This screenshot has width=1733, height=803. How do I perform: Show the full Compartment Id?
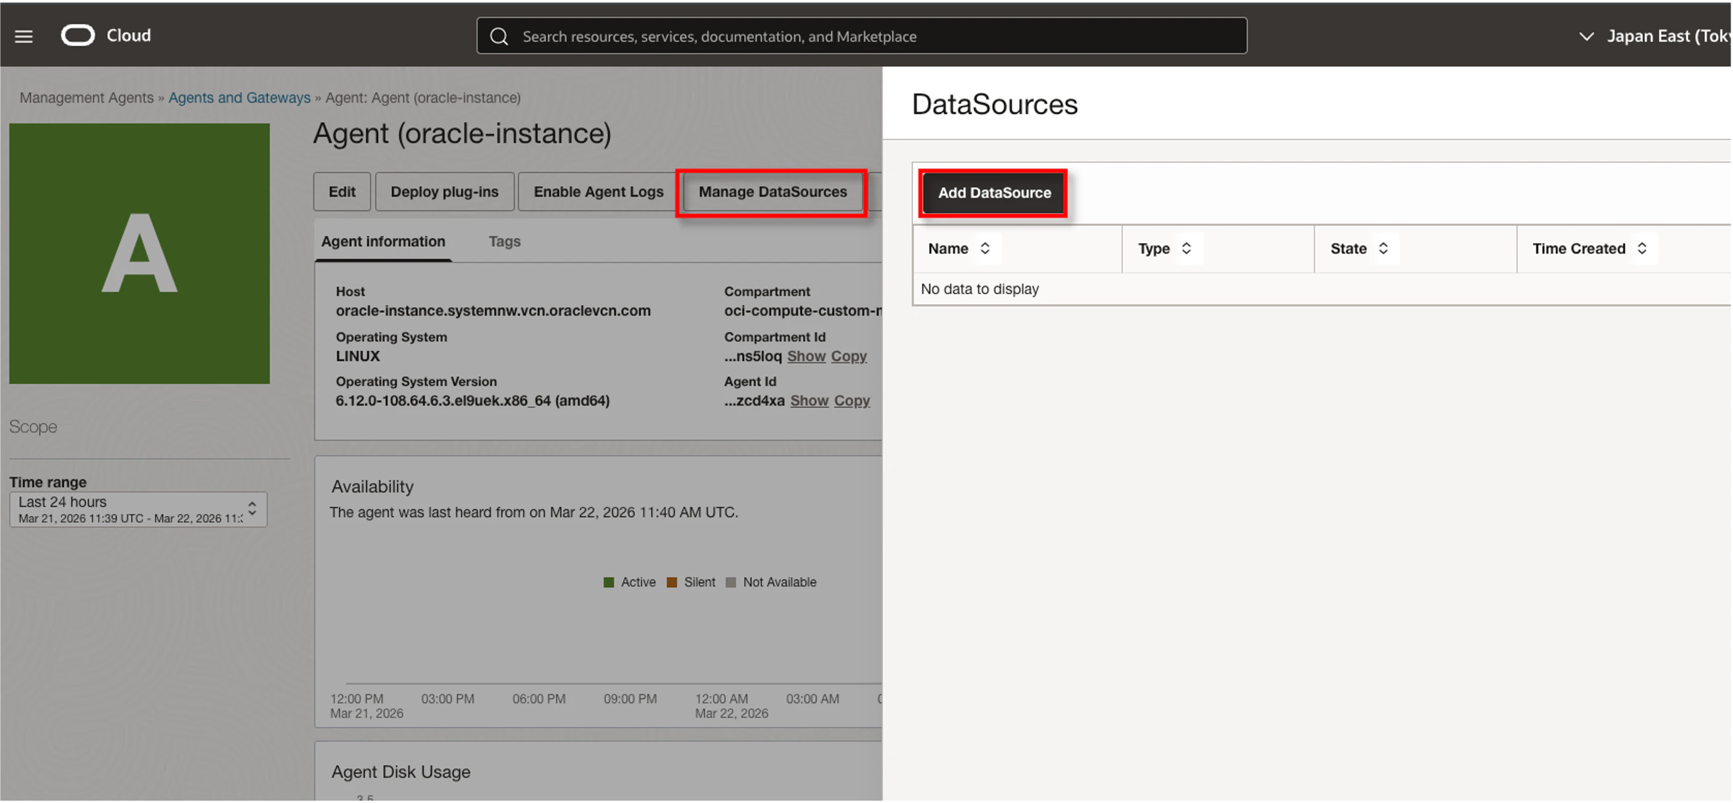pos(806,356)
